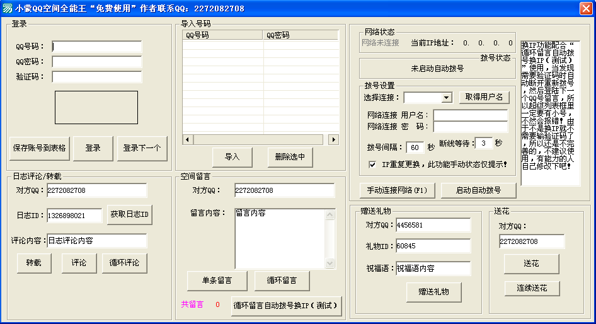The image size is (596, 324).
Task: Click the 登录 button
Action: coord(93,148)
